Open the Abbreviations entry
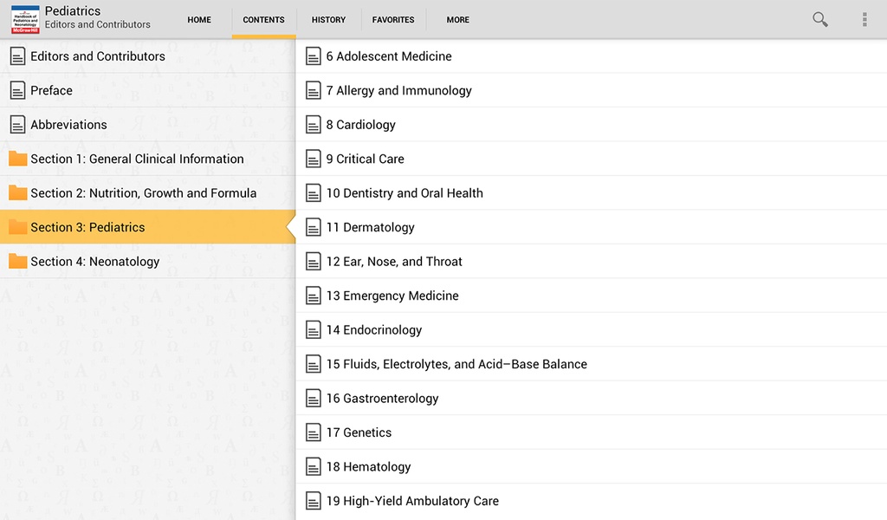Screen dimensions: 887x520 point(147,125)
